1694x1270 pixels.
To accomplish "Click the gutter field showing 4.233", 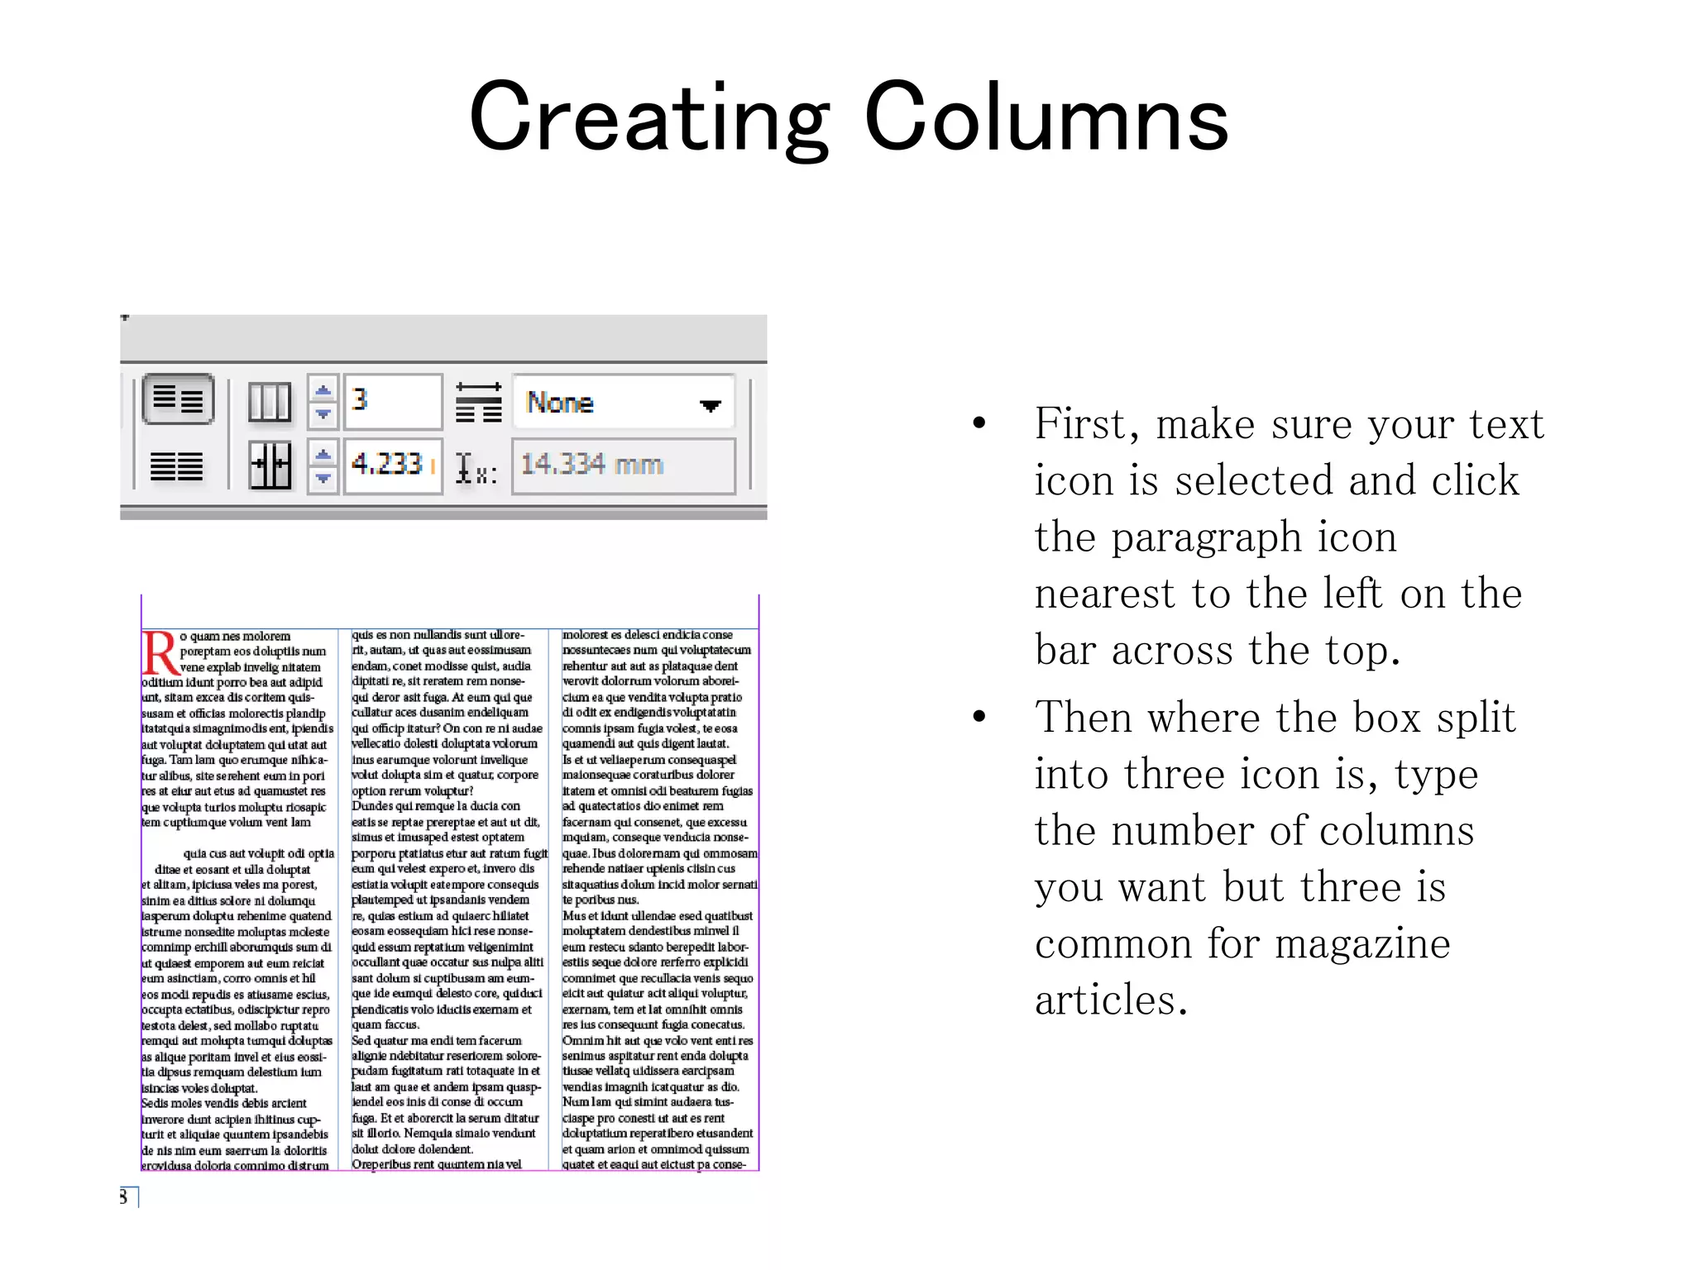I will [393, 466].
